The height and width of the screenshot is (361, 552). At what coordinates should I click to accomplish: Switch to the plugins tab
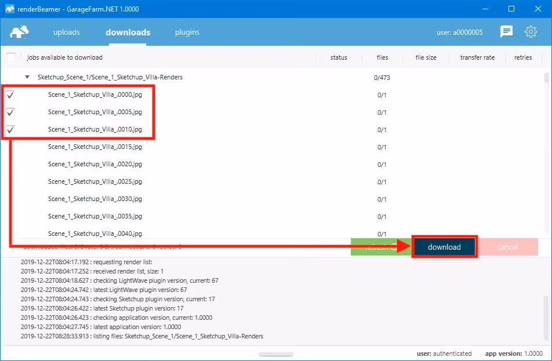[x=187, y=32]
